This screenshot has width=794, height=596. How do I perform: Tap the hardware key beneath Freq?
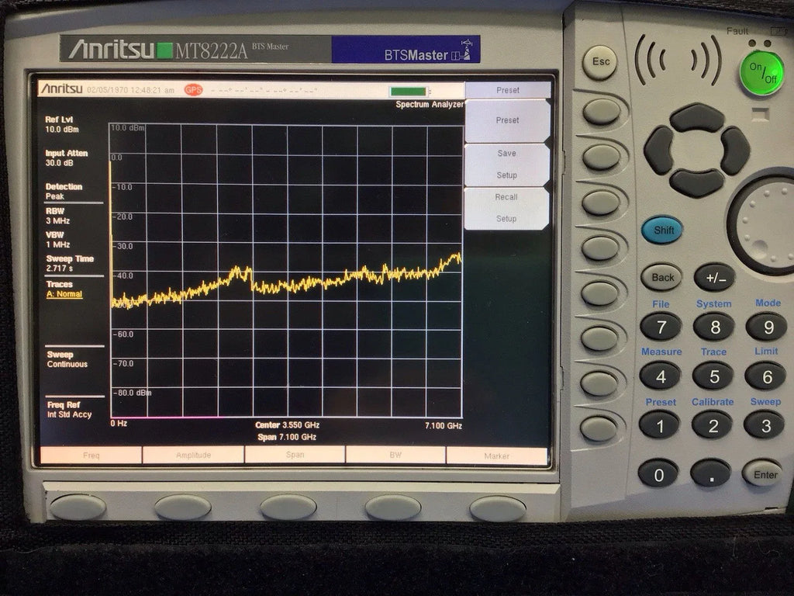tap(78, 507)
